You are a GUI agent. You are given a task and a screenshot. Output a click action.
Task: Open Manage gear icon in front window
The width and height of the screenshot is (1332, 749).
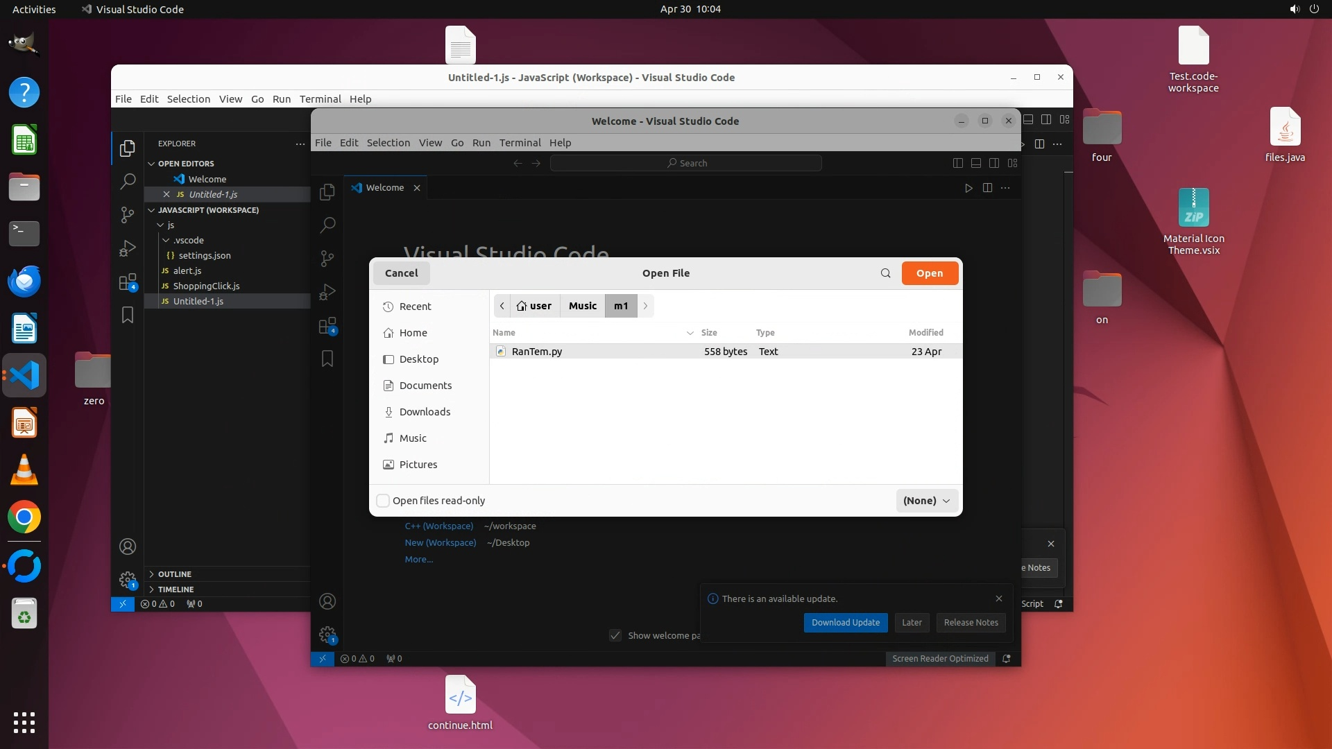[327, 635]
